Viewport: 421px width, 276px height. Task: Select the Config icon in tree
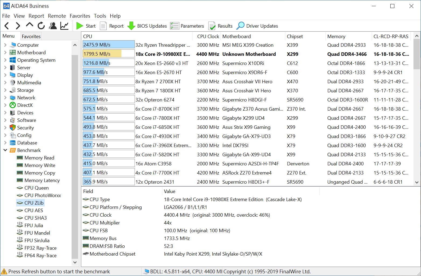[13, 135]
